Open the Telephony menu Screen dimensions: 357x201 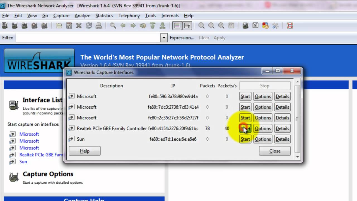click(129, 16)
